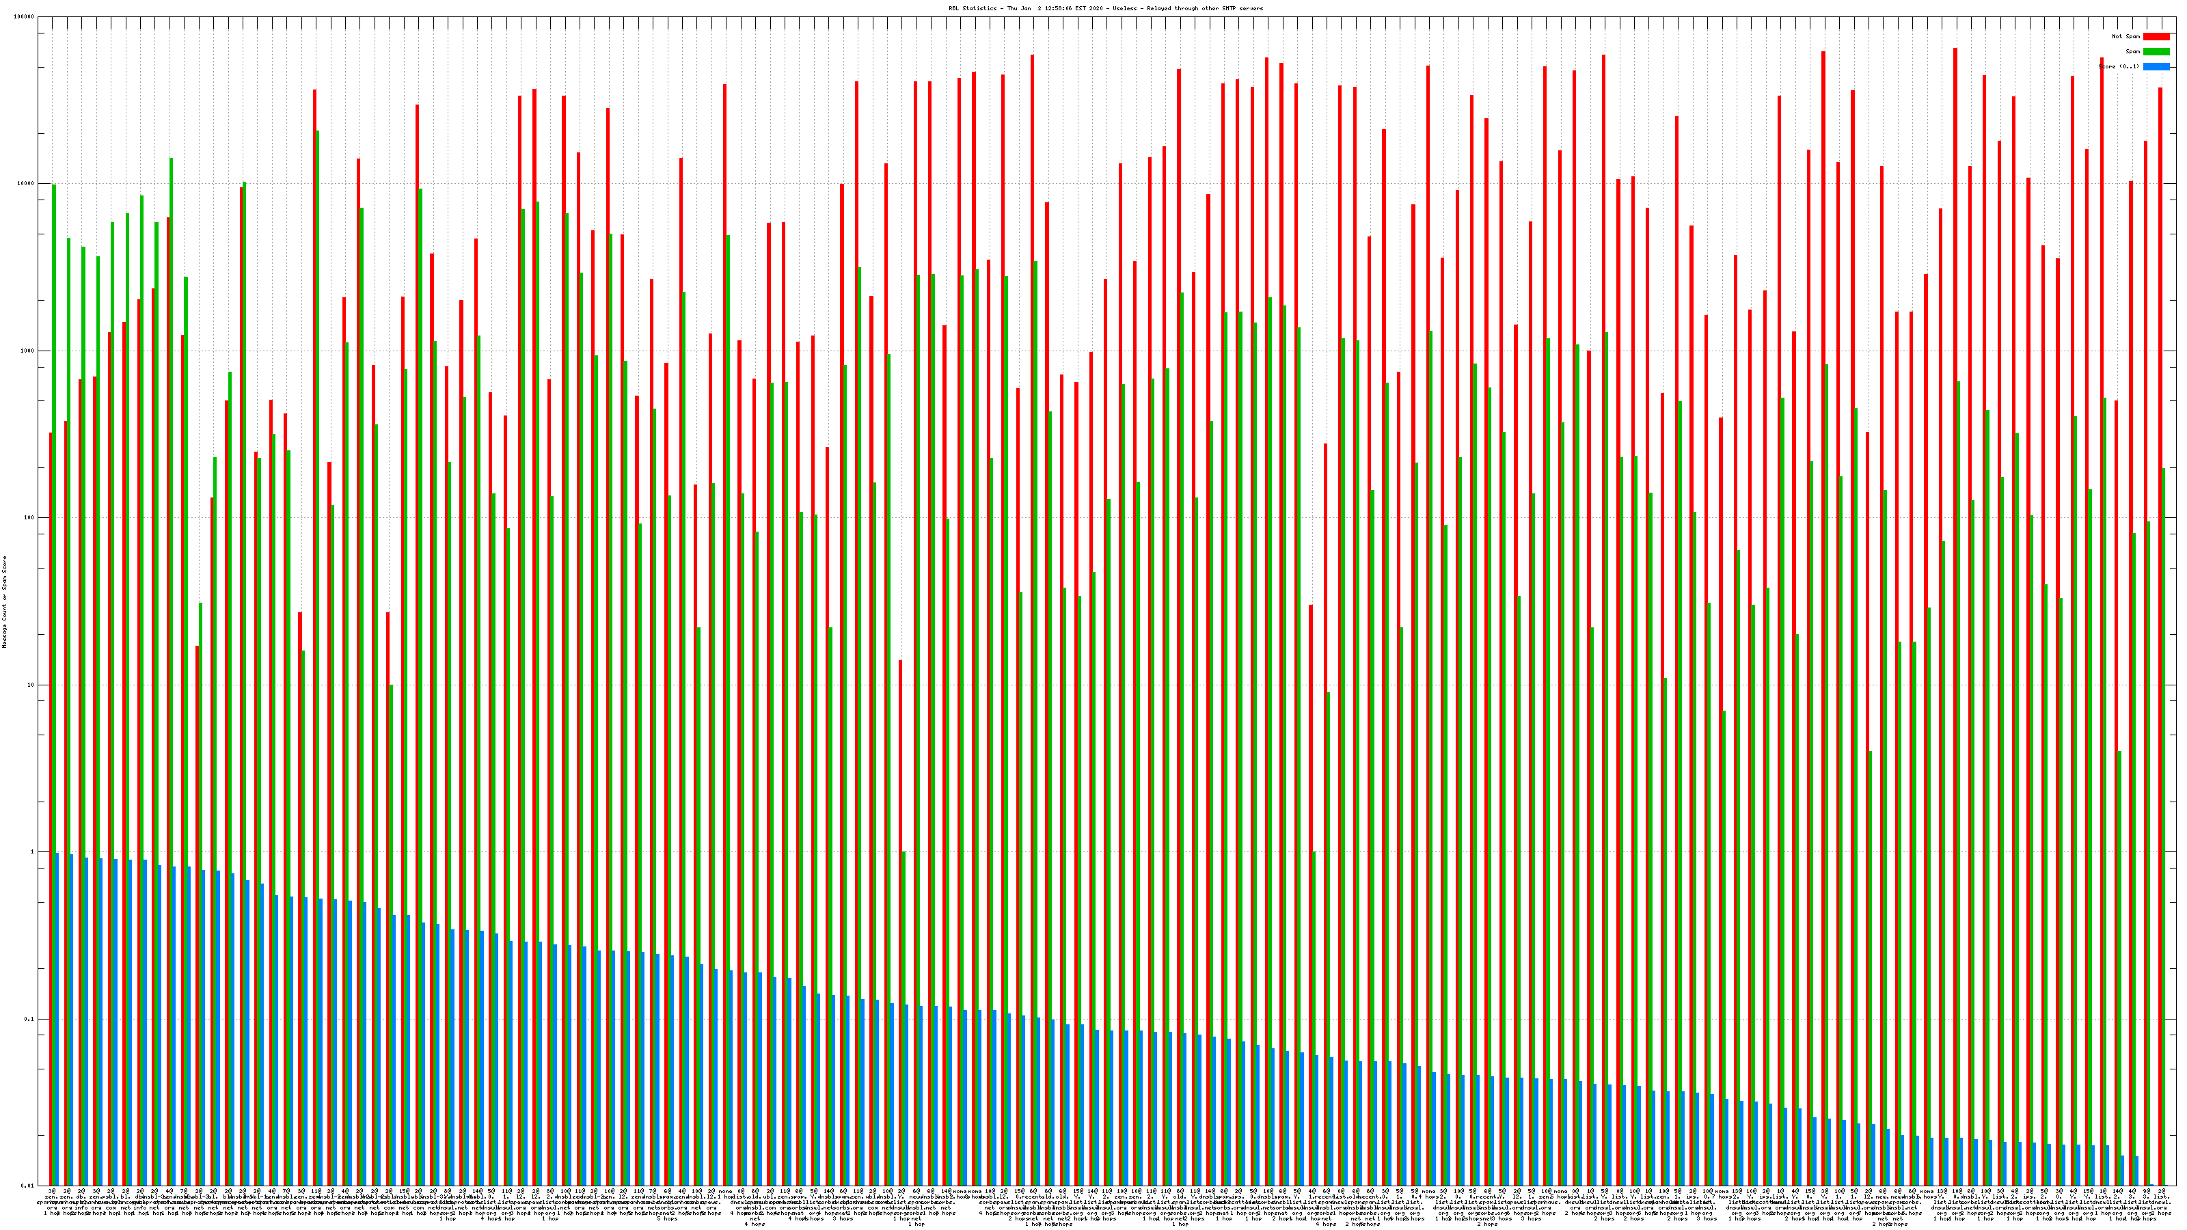Click the 100000 y-axis tick label

[x=25, y=17]
